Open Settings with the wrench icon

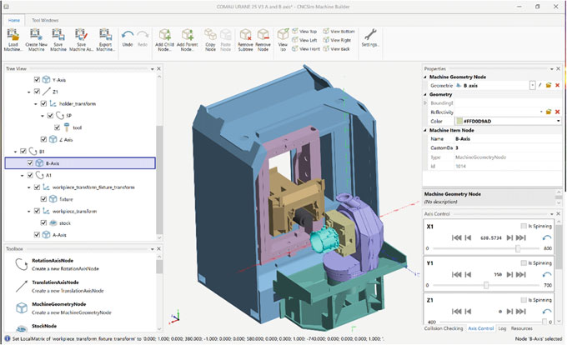click(371, 36)
